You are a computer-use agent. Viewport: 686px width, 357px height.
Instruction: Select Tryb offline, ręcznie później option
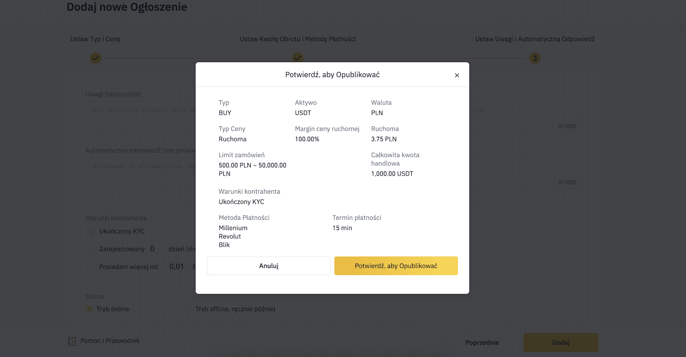pyautogui.click(x=235, y=309)
